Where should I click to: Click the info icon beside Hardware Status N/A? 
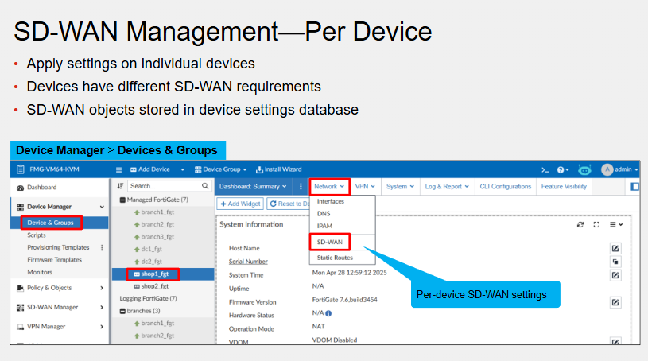[x=328, y=313]
